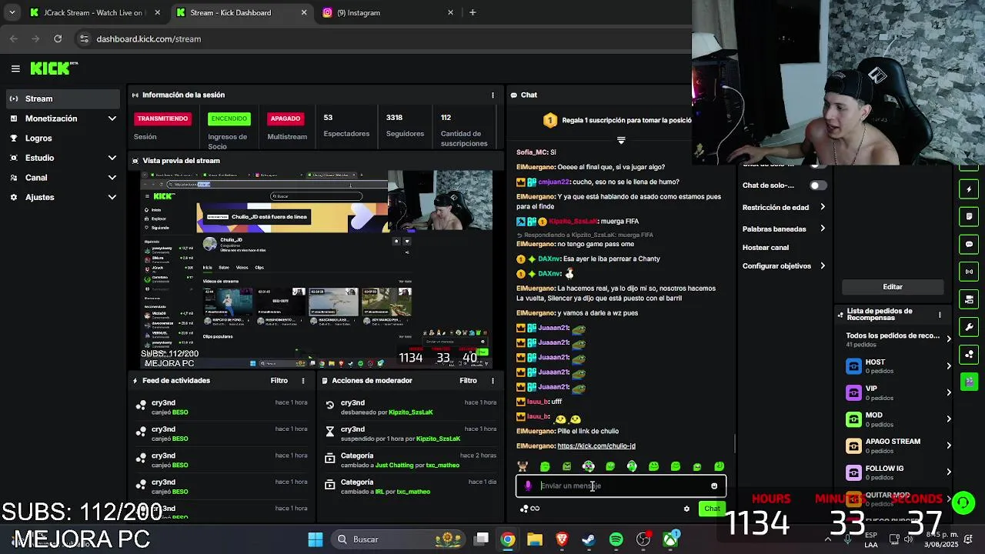This screenshot has height=554, width=985.
Task: Click the Kick logo
Action: (x=54, y=68)
